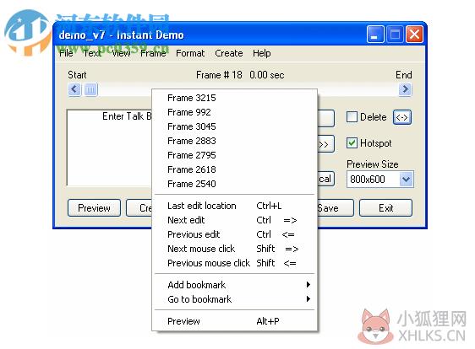Select Frame 2883 in the menu
This screenshot has width=475, height=349.
click(234, 141)
